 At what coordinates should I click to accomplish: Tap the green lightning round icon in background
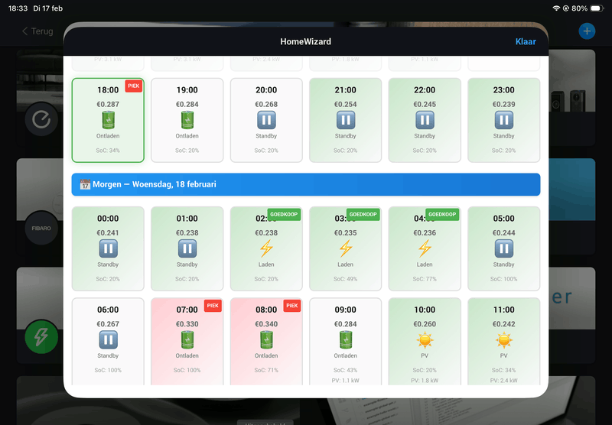point(41,337)
